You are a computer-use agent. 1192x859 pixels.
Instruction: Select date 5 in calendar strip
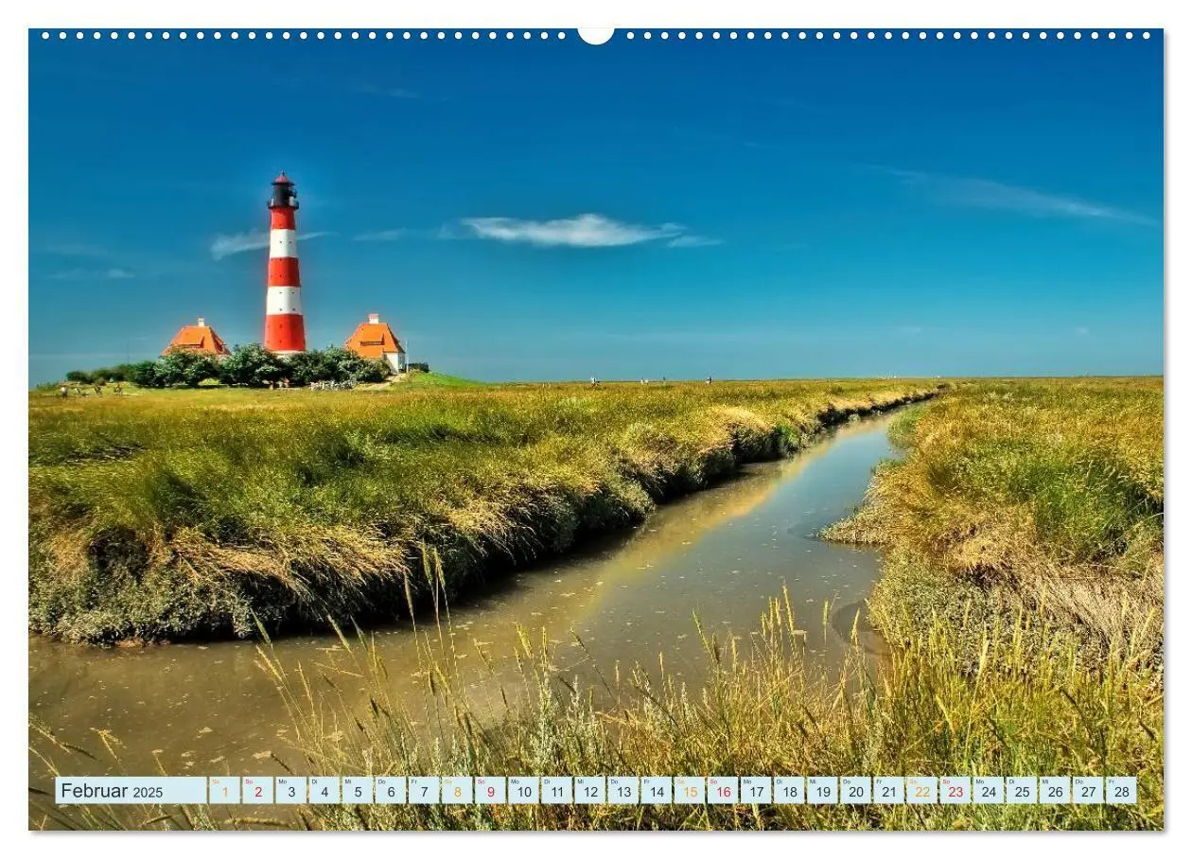[357, 791]
